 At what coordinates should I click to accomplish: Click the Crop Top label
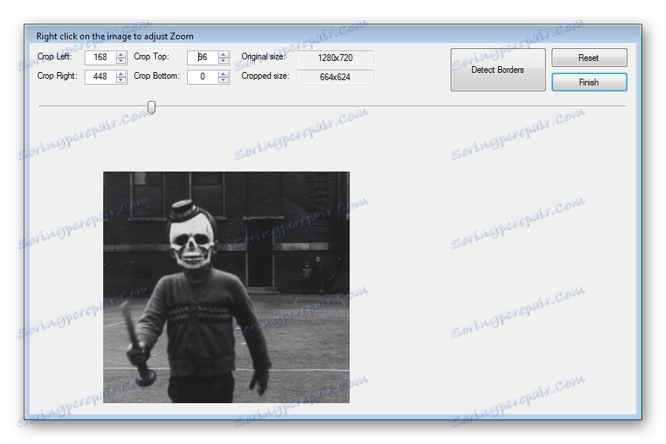pyautogui.click(x=151, y=56)
